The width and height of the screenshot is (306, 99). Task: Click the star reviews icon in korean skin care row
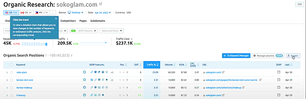[106, 80]
